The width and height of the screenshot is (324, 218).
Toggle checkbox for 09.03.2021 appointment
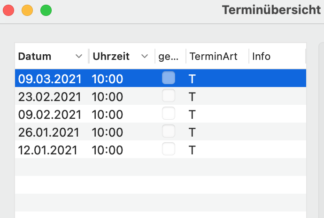point(169,78)
